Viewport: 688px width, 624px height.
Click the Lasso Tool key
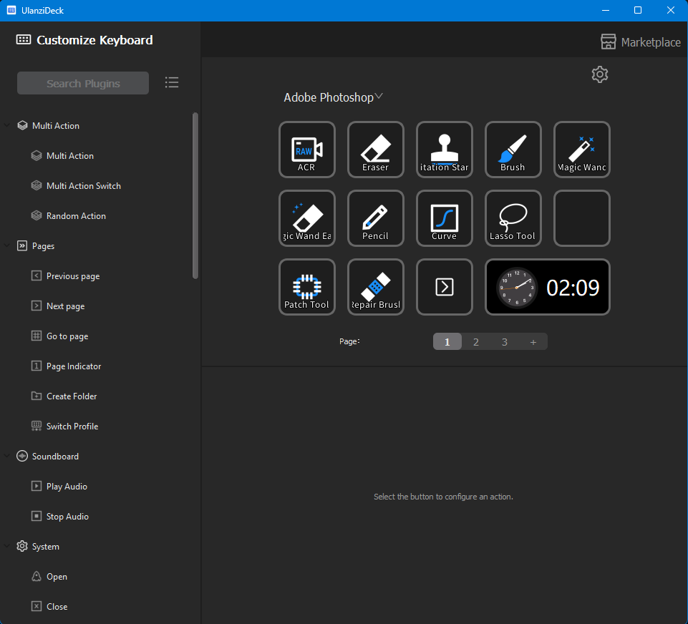513,218
